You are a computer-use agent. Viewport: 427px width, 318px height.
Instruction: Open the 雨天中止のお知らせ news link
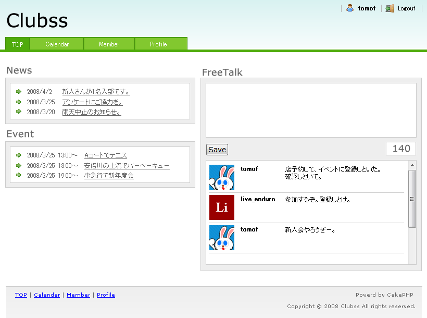coord(92,112)
